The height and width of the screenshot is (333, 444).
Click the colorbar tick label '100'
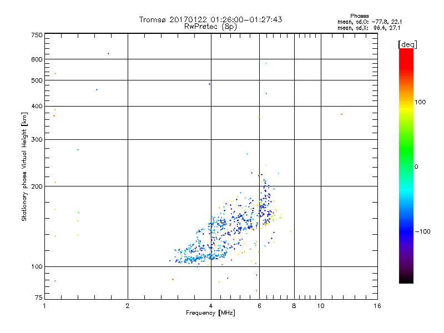[x=420, y=102]
